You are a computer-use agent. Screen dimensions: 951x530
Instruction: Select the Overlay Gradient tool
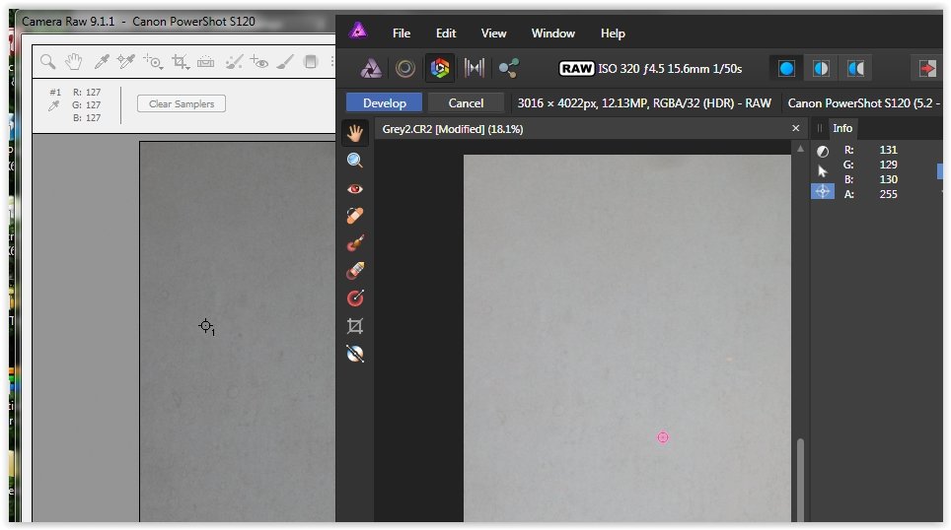pyautogui.click(x=355, y=298)
